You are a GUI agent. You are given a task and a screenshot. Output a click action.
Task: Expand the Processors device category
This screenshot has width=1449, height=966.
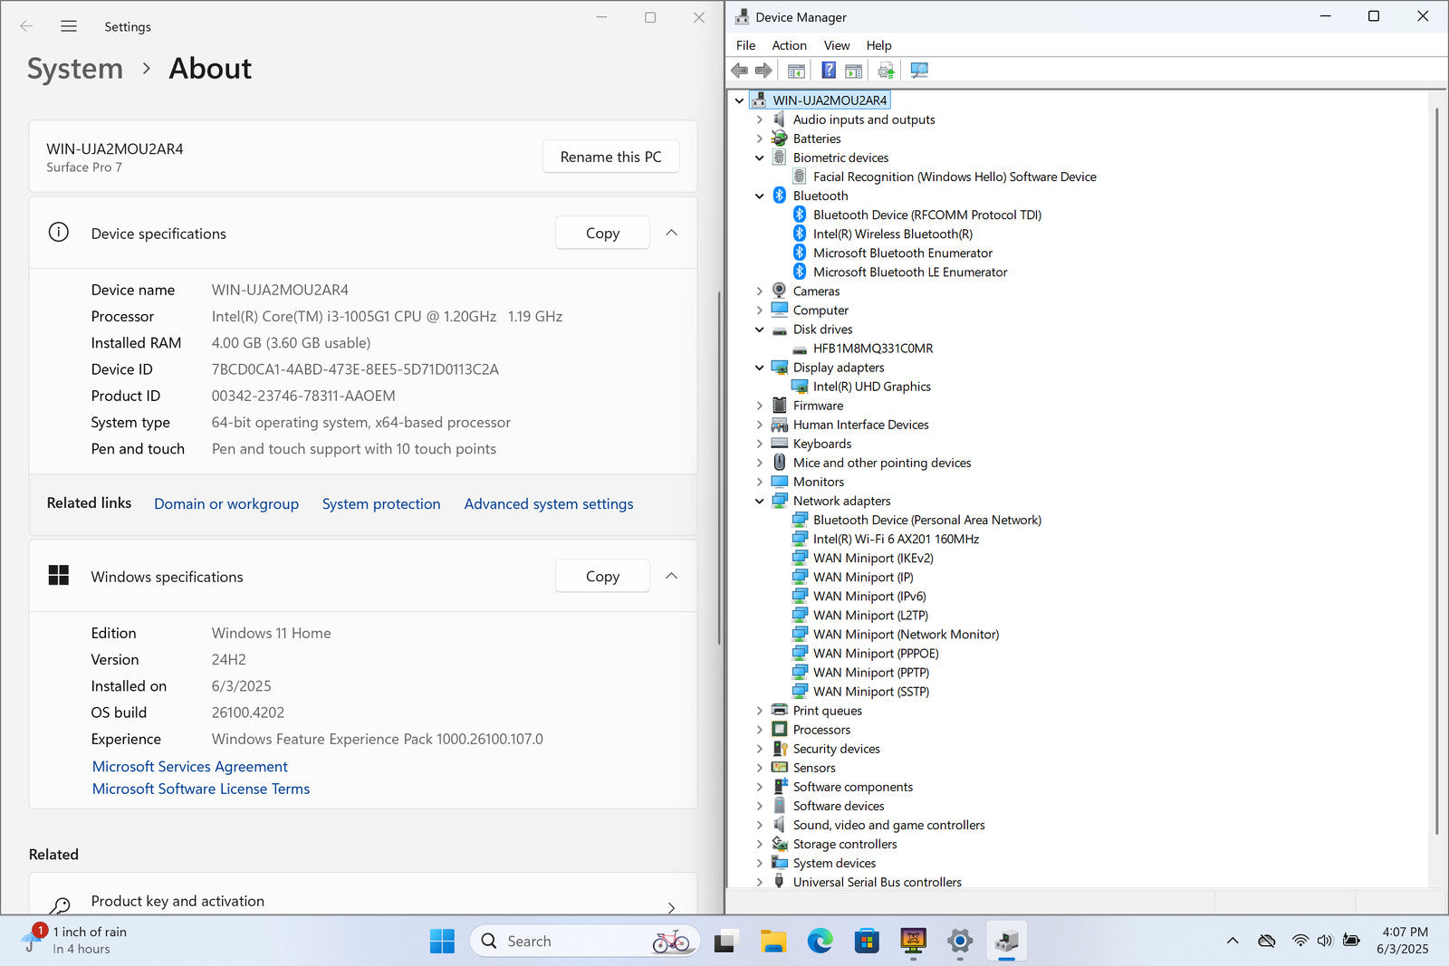pyautogui.click(x=759, y=730)
